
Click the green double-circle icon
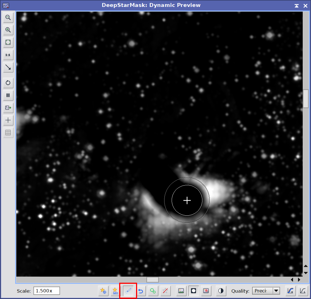coord(153,291)
